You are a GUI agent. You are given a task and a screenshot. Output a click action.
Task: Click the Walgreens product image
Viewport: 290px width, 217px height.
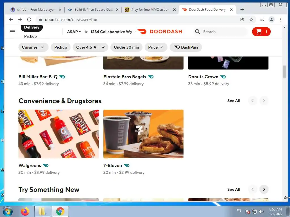59,134
